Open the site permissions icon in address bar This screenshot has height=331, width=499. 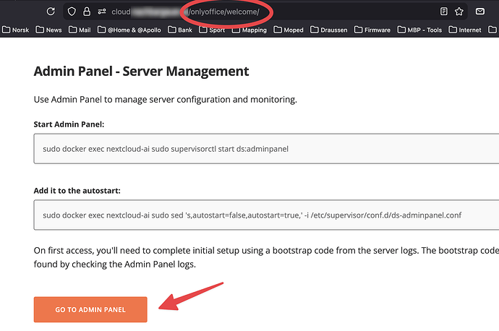[x=101, y=12]
